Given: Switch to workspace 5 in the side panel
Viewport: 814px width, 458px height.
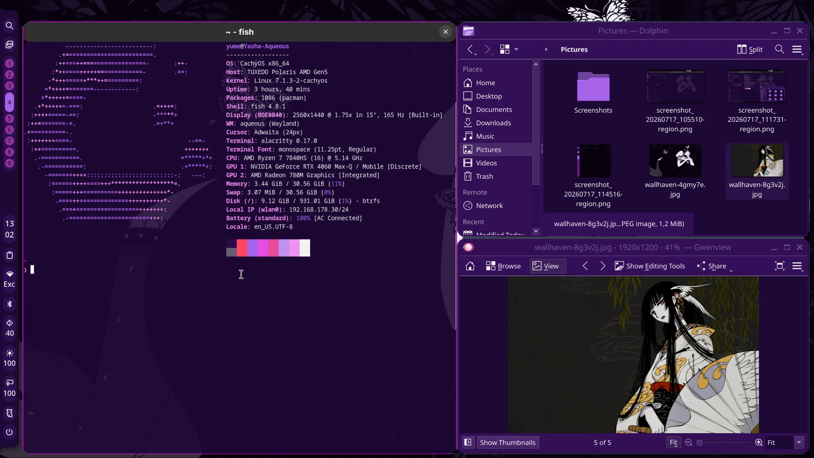Looking at the screenshot, I should click(x=10, y=119).
